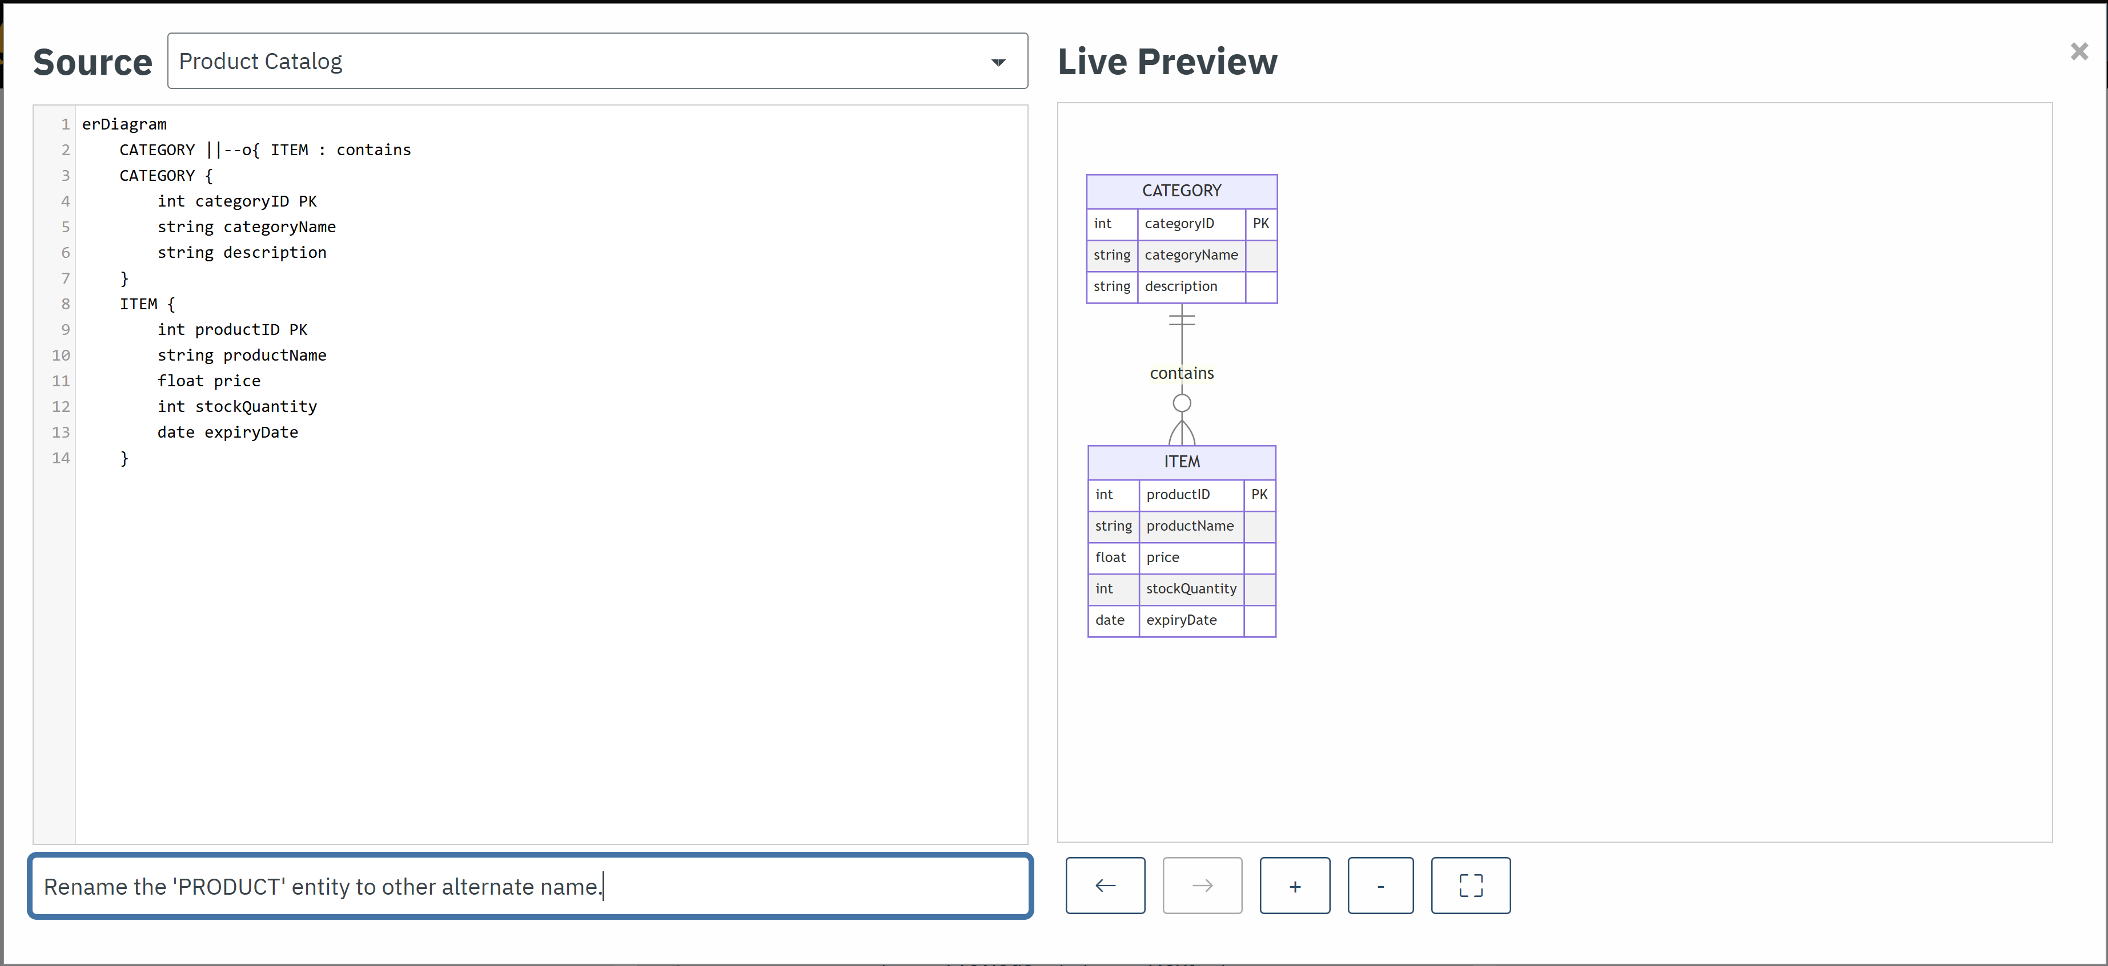The height and width of the screenshot is (966, 2108).
Task: Click line 1 erDiagram in code editor
Action: (125, 124)
